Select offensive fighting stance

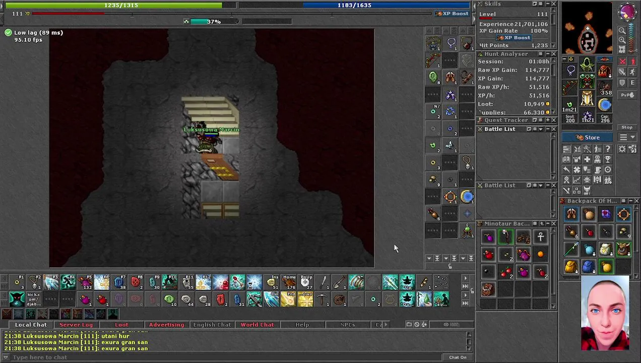[x=622, y=61]
